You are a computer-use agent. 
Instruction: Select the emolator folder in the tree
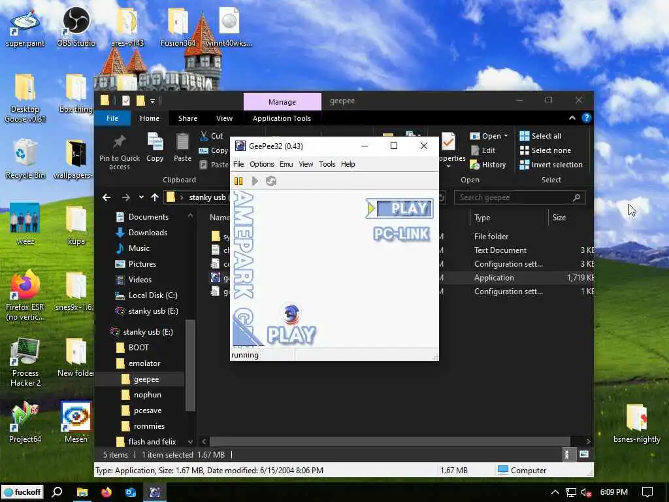click(144, 363)
